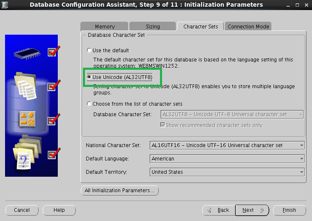Minimize the Database Configuration Assistant window

pyautogui.click(x=288, y=5)
